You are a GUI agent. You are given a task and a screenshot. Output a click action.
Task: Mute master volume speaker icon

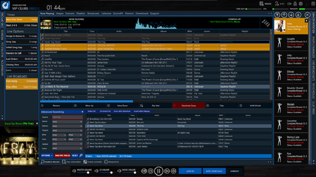74,171
